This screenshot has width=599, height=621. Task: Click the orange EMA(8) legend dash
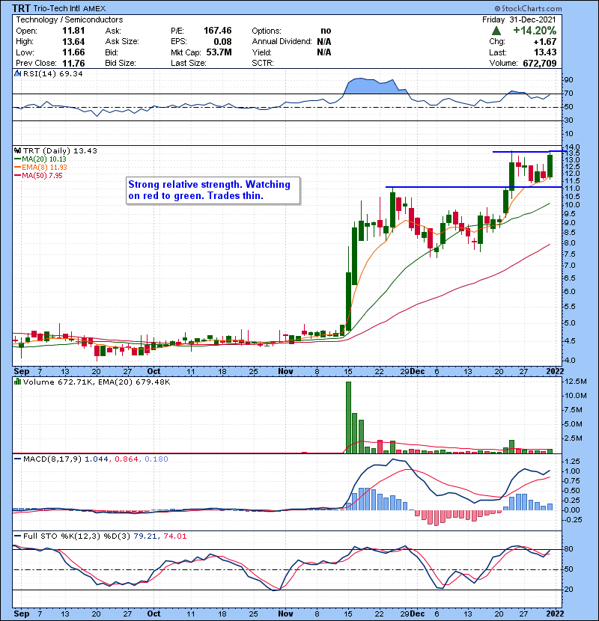click(x=17, y=168)
